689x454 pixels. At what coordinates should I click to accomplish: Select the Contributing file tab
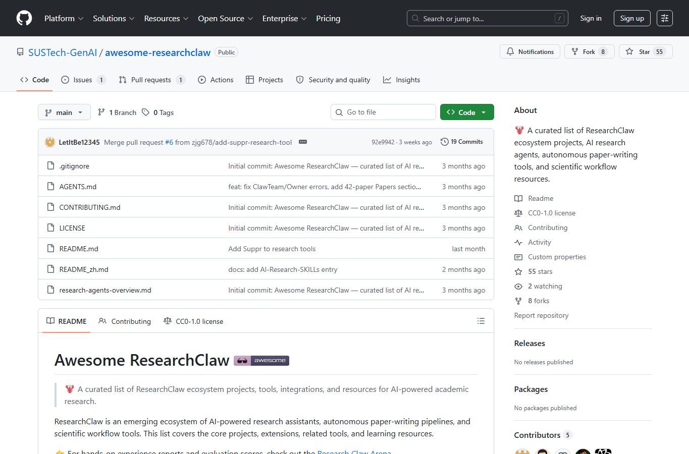[x=125, y=321]
